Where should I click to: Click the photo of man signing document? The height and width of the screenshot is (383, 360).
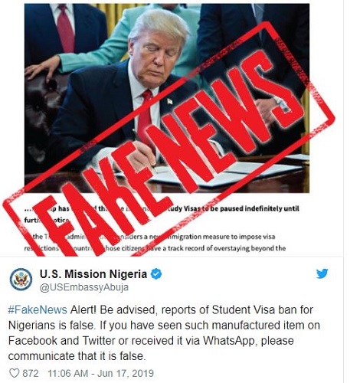pyautogui.click(x=167, y=98)
